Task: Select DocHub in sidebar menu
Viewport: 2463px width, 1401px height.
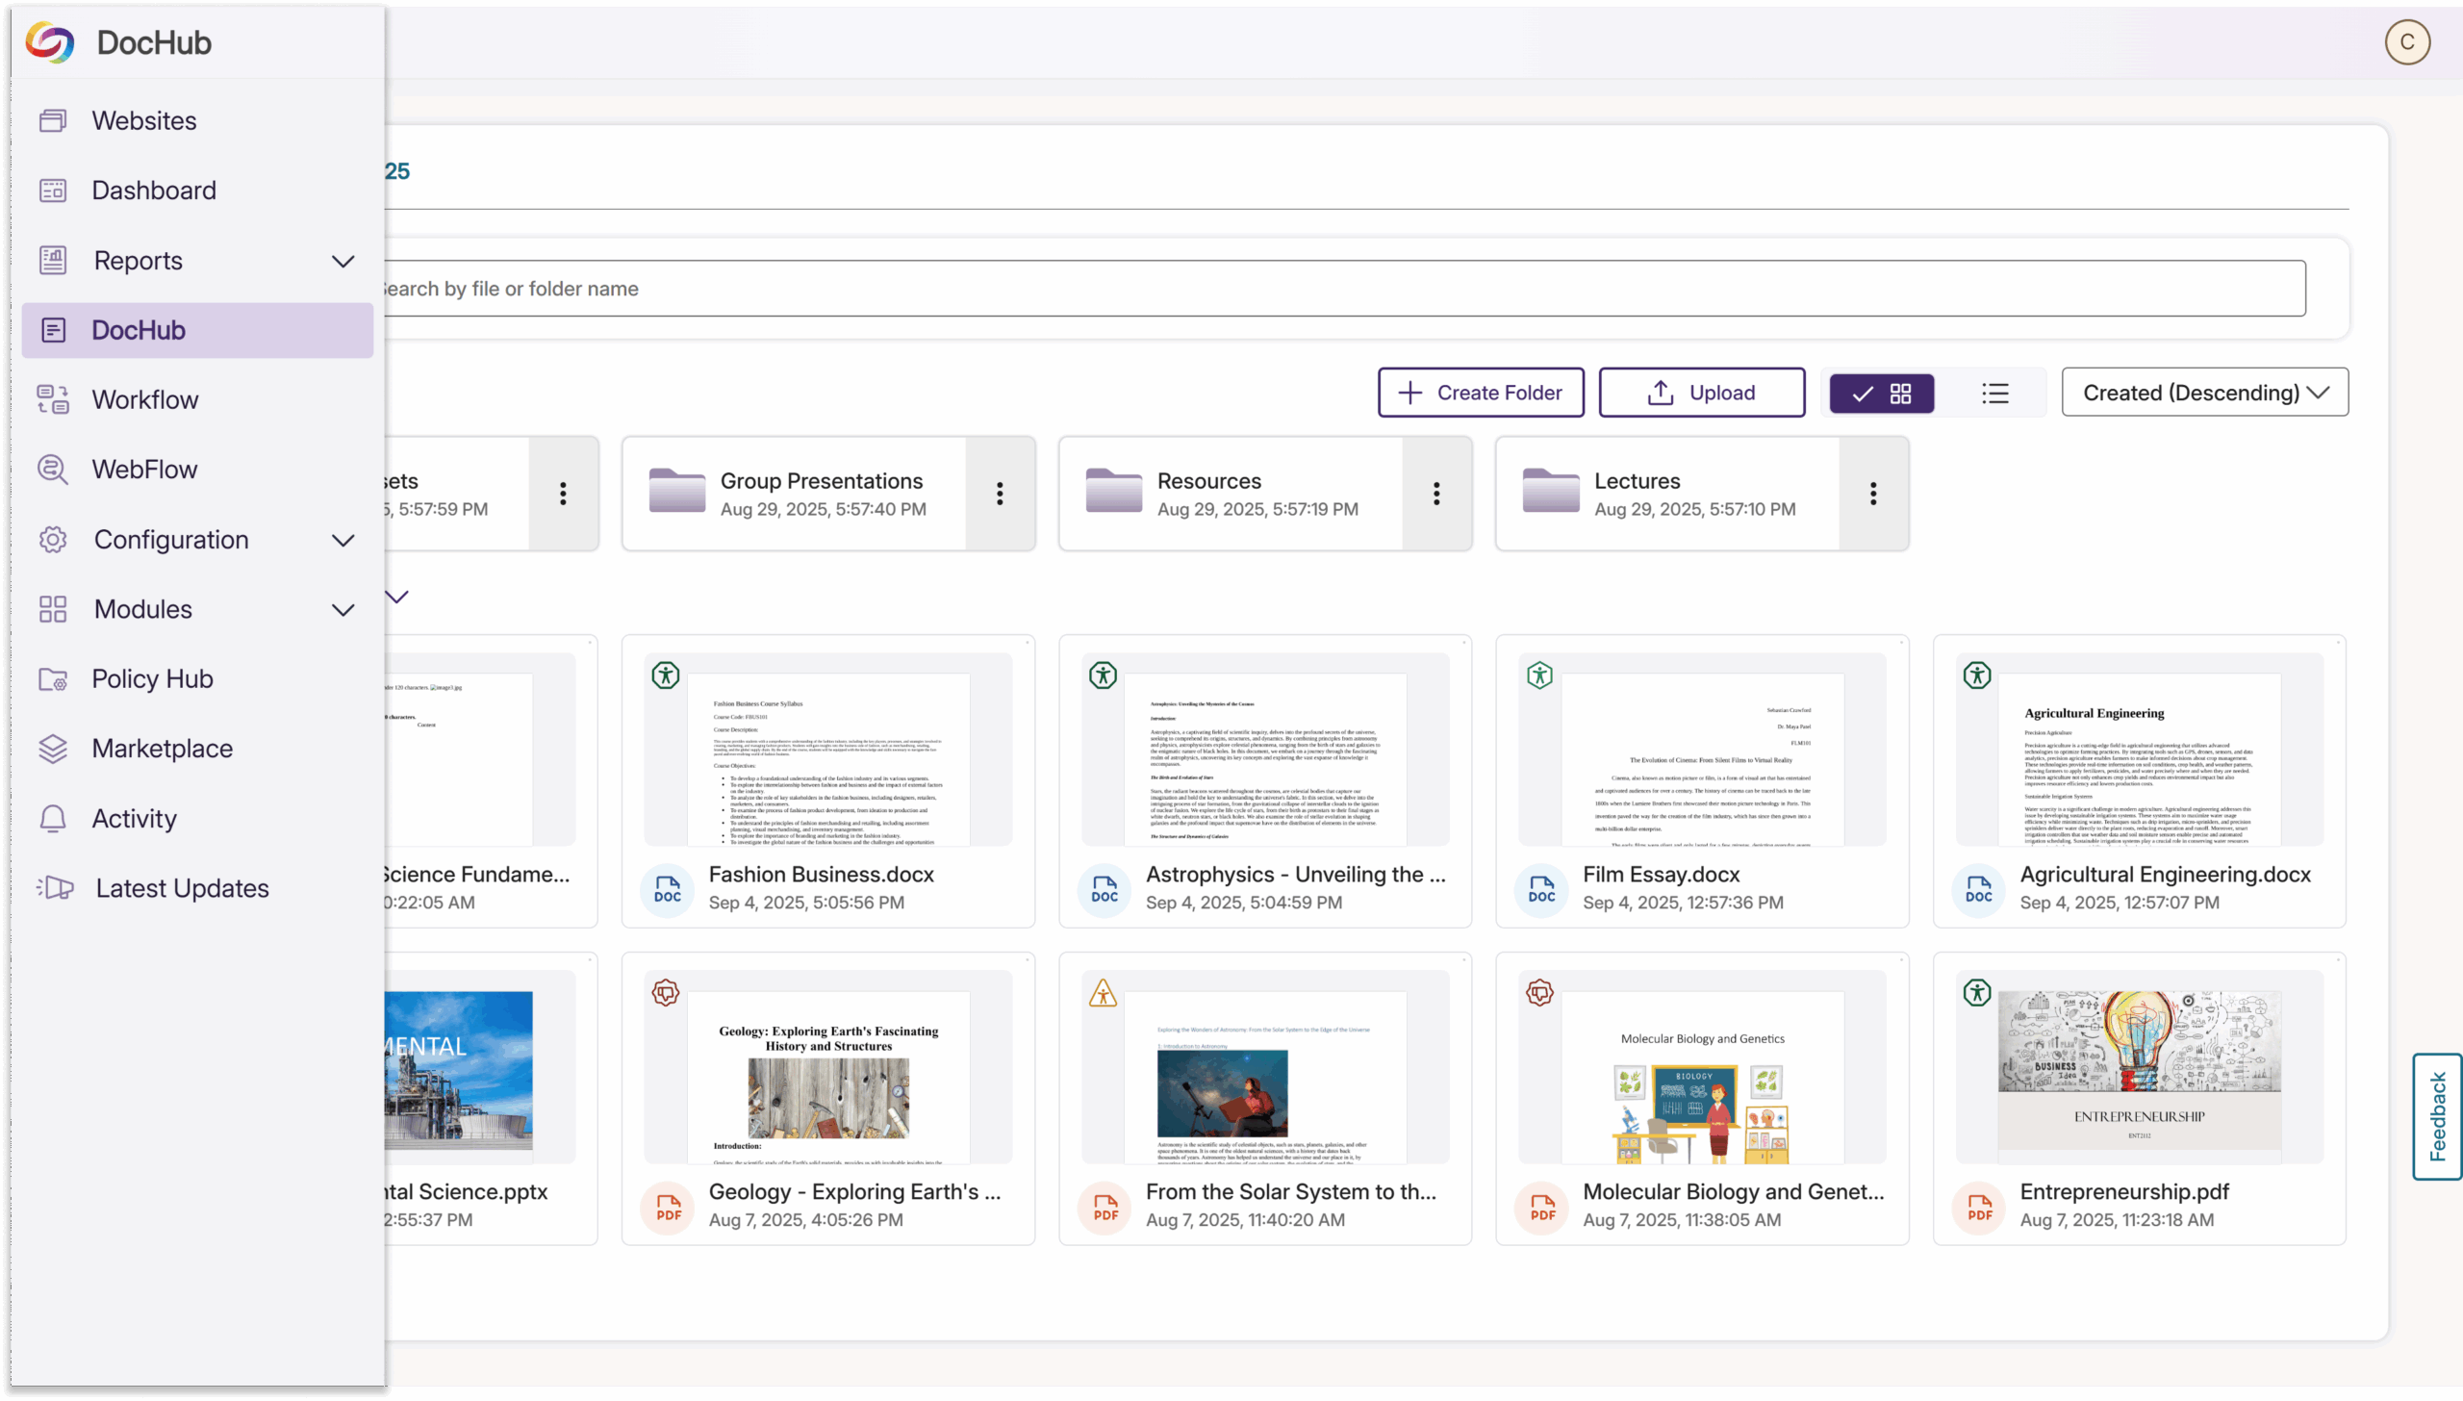Action: tap(139, 330)
